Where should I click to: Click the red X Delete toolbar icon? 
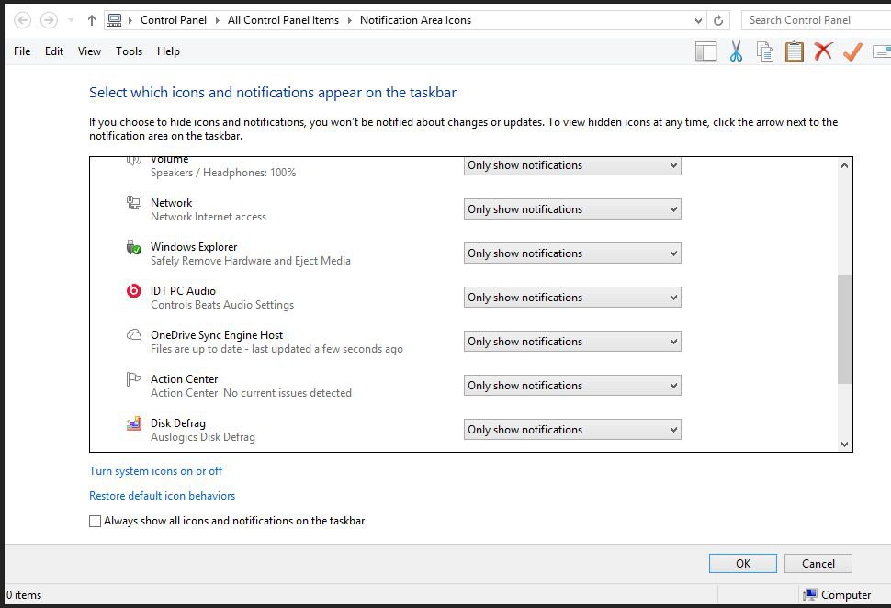tap(823, 51)
